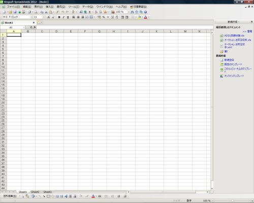Click the Name Box showing A1
The image size is (254, 203).
pos(13,27)
